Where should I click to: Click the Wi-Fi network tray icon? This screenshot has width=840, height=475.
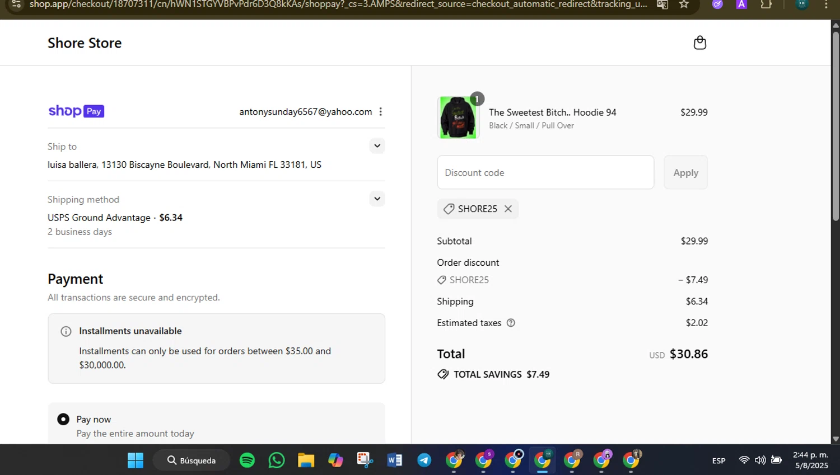point(744,460)
